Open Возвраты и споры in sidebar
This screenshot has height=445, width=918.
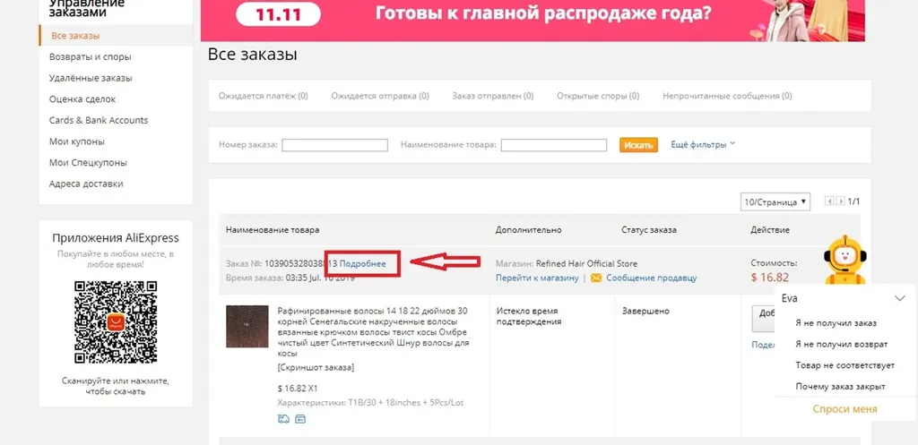[x=91, y=56]
